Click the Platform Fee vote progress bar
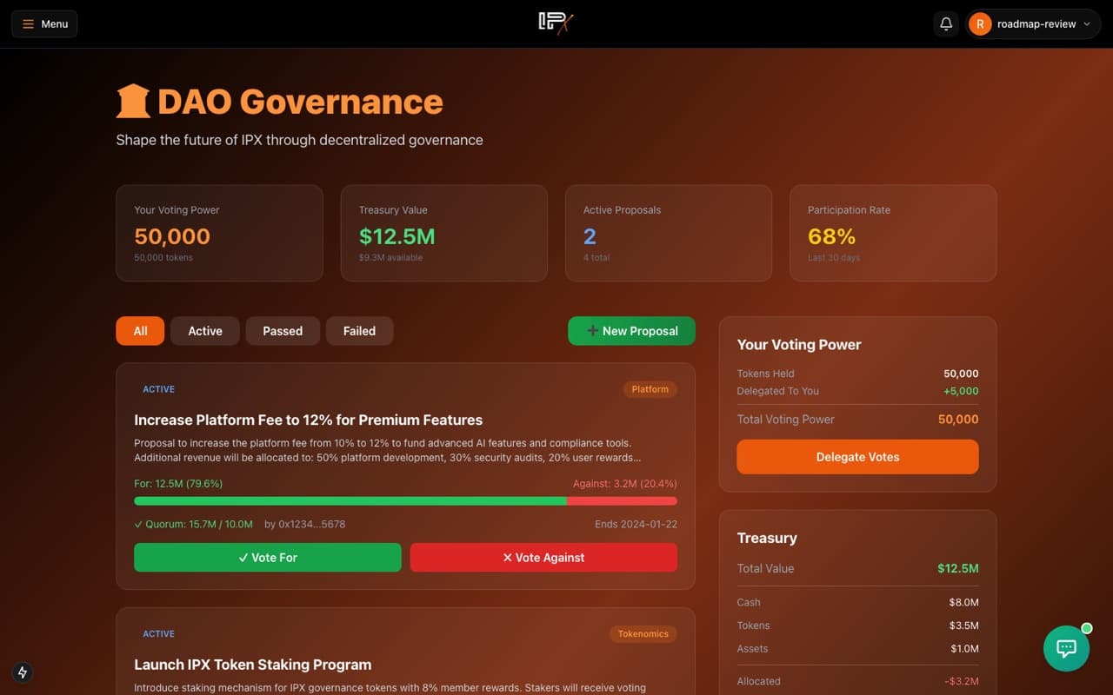The height and width of the screenshot is (695, 1113). tap(405, 501)
